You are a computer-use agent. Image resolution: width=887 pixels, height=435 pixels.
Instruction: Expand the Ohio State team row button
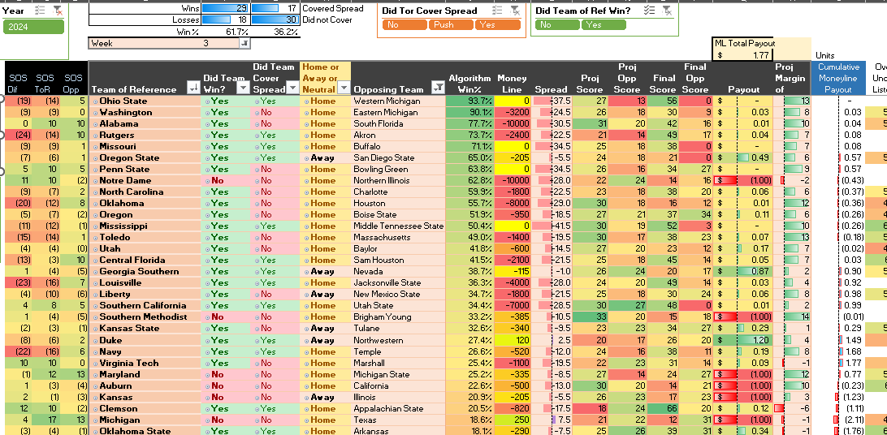[x=96, y=101]
